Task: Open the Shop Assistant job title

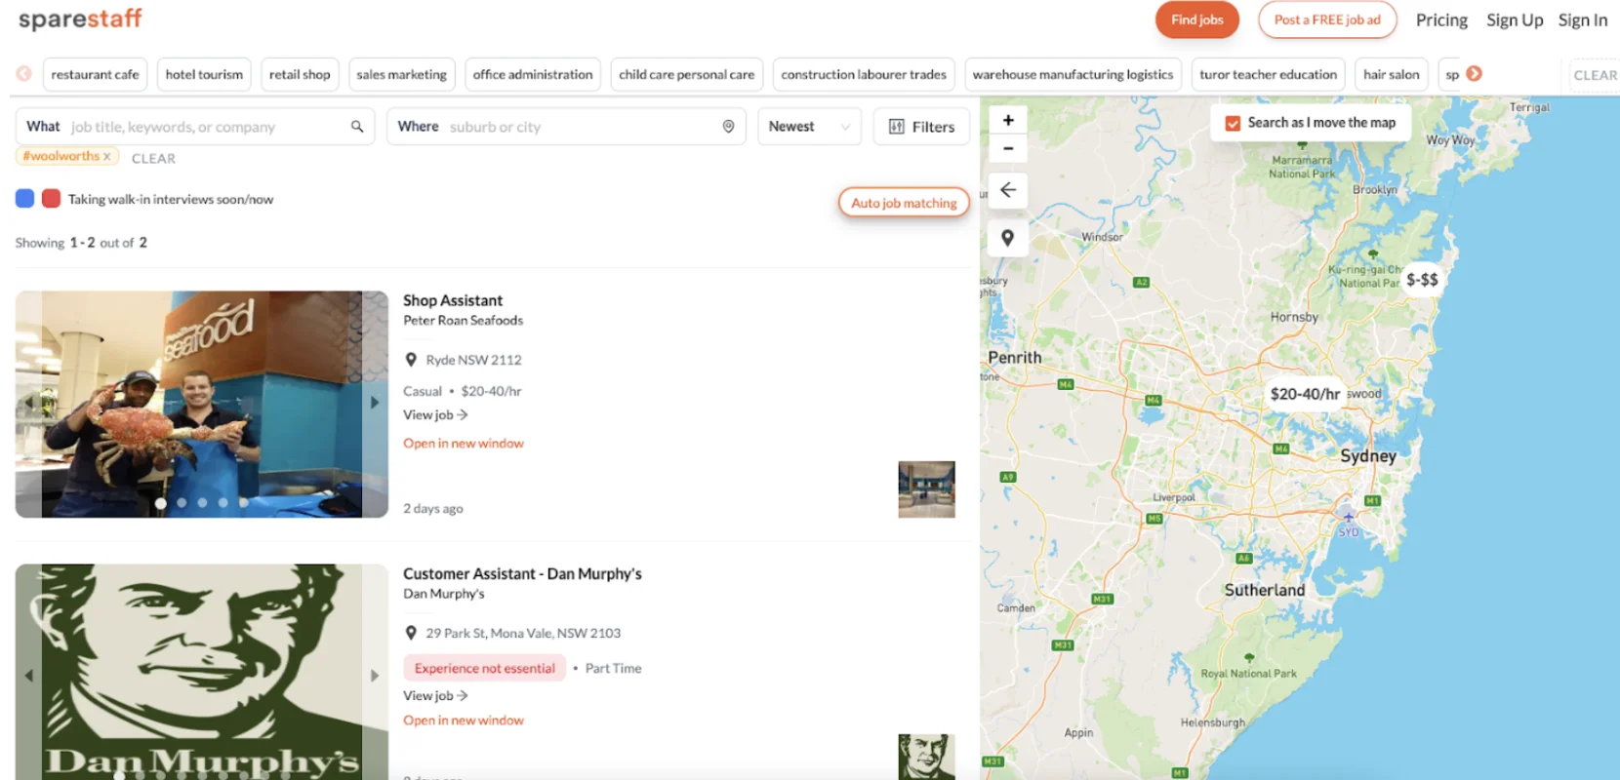Action: (x=453, y=300)
